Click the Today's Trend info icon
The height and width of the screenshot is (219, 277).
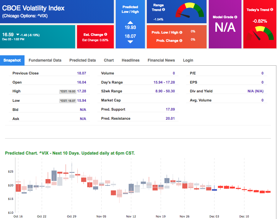point(272,9)
